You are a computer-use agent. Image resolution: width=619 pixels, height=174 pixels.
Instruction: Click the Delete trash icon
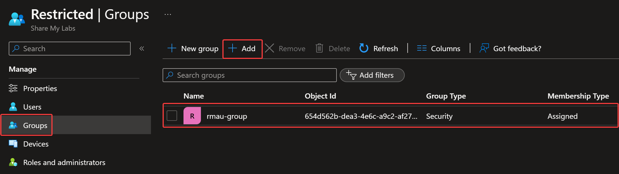(x=319, y=48)
